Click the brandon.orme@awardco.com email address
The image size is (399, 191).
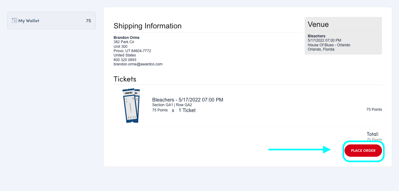pos(138,64)
